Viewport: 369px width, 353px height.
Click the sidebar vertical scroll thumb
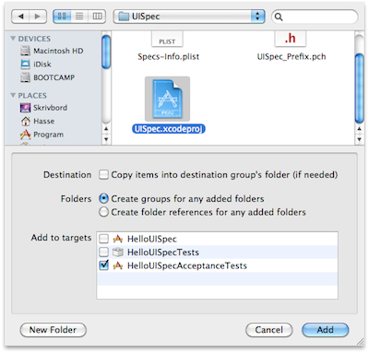106,52
